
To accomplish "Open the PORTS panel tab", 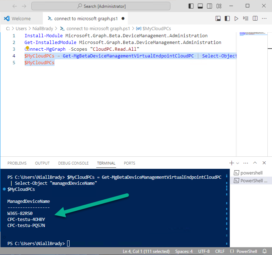I will pos(129,163).
